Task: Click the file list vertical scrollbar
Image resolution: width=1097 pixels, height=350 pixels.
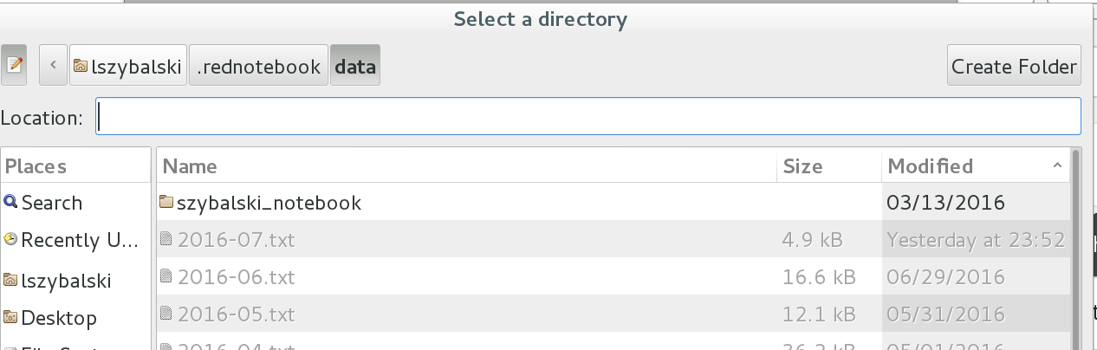Action: (x=1076, y=251)
